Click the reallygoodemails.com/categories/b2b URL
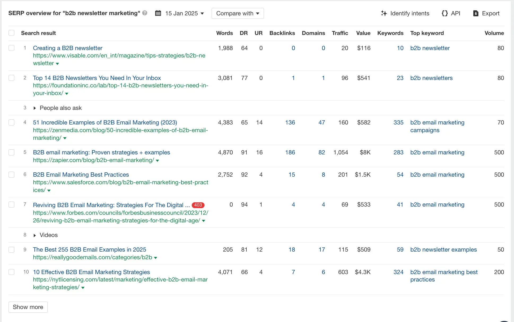The width and height of the screenshot is (514, 322). point(93,257)
